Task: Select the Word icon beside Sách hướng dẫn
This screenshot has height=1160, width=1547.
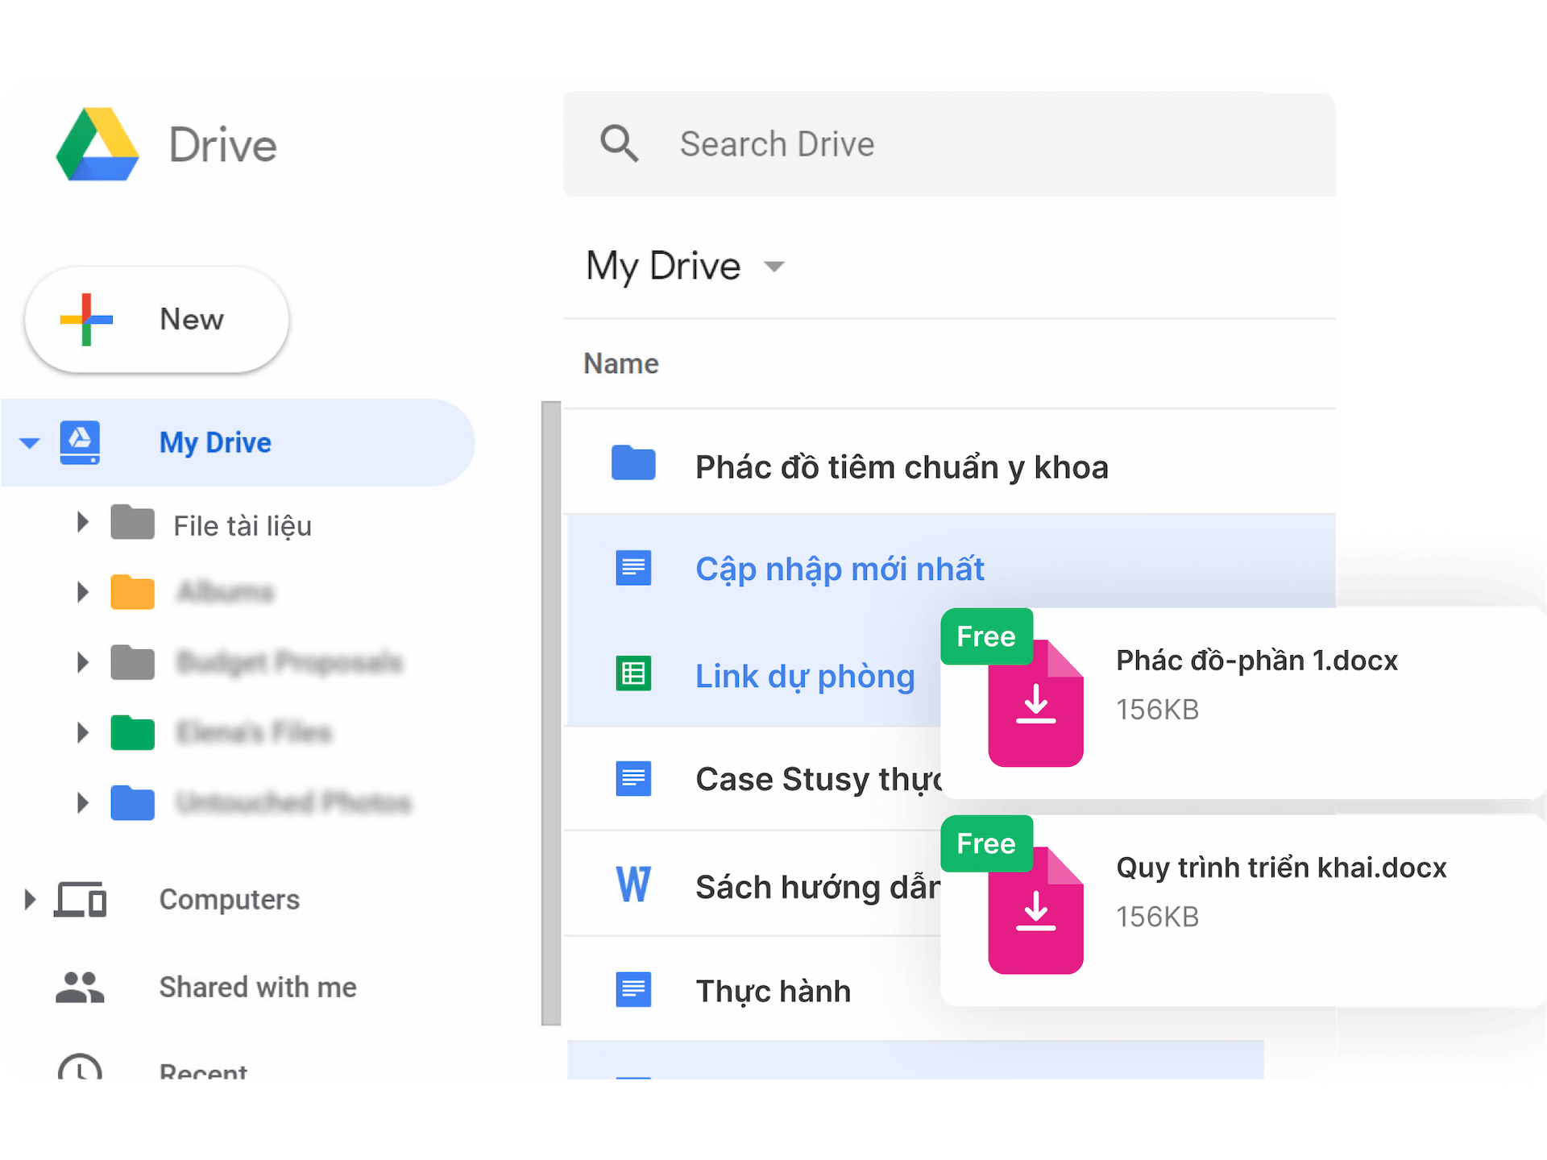Action: click(633, 884)
